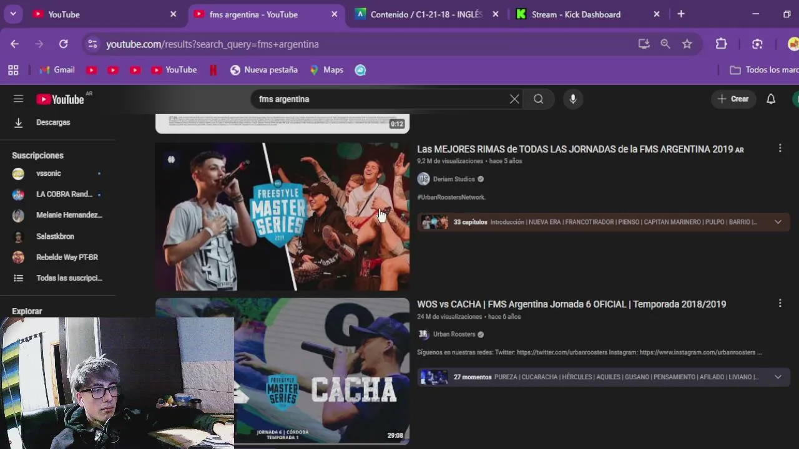Close the fms argentina - YouTube tab

[x=335, y=14]
